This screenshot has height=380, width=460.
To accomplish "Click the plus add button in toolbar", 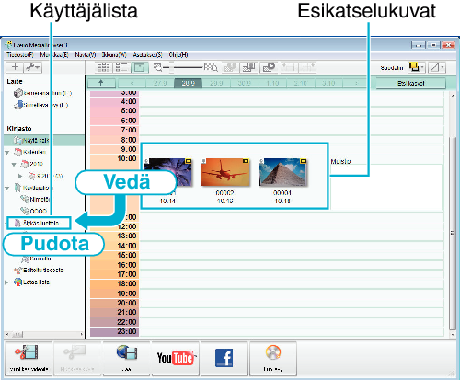I will (x=15, y=67).
